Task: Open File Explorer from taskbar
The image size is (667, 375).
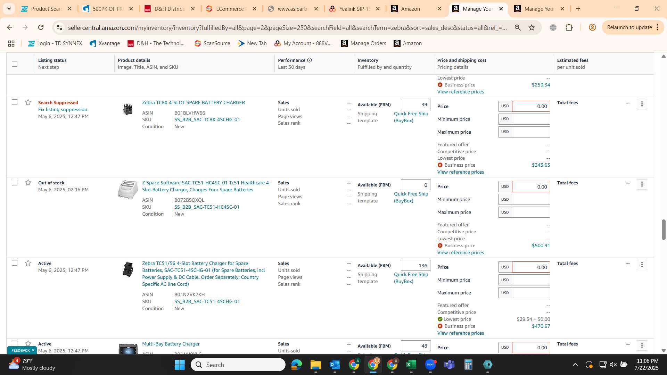Action: click(315, 365)
